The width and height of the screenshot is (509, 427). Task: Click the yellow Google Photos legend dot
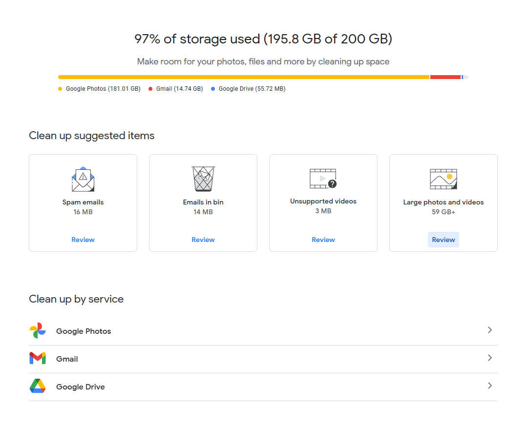[x=60, y=89]
